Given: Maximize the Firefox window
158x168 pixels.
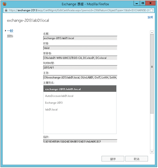Looking at the screenshot, I should coord(143,3).
